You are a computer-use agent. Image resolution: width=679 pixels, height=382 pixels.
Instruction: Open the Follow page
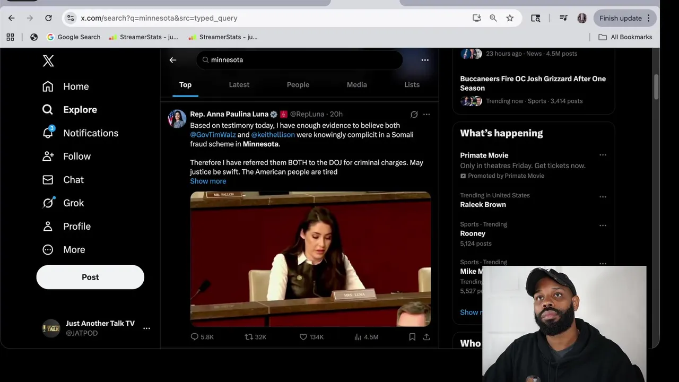[67, 157]
